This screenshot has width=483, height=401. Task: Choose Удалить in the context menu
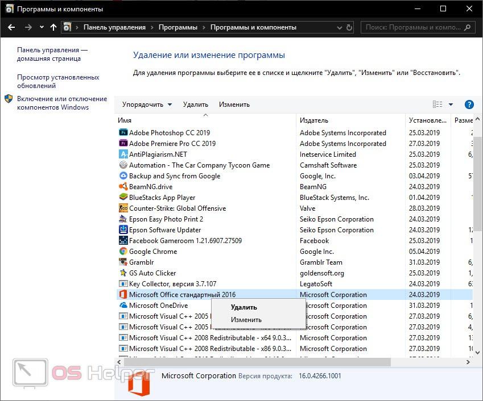pos(244,307)
